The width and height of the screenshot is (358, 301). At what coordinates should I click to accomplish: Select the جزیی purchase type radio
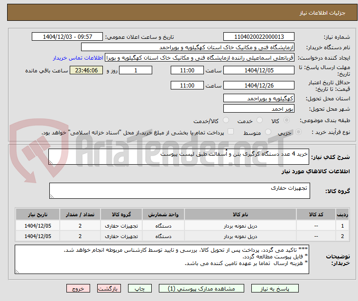298,132
